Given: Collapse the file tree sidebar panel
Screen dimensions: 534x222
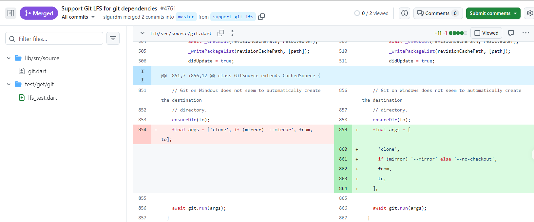Looking at the screenshot, I should click(11, 13).
